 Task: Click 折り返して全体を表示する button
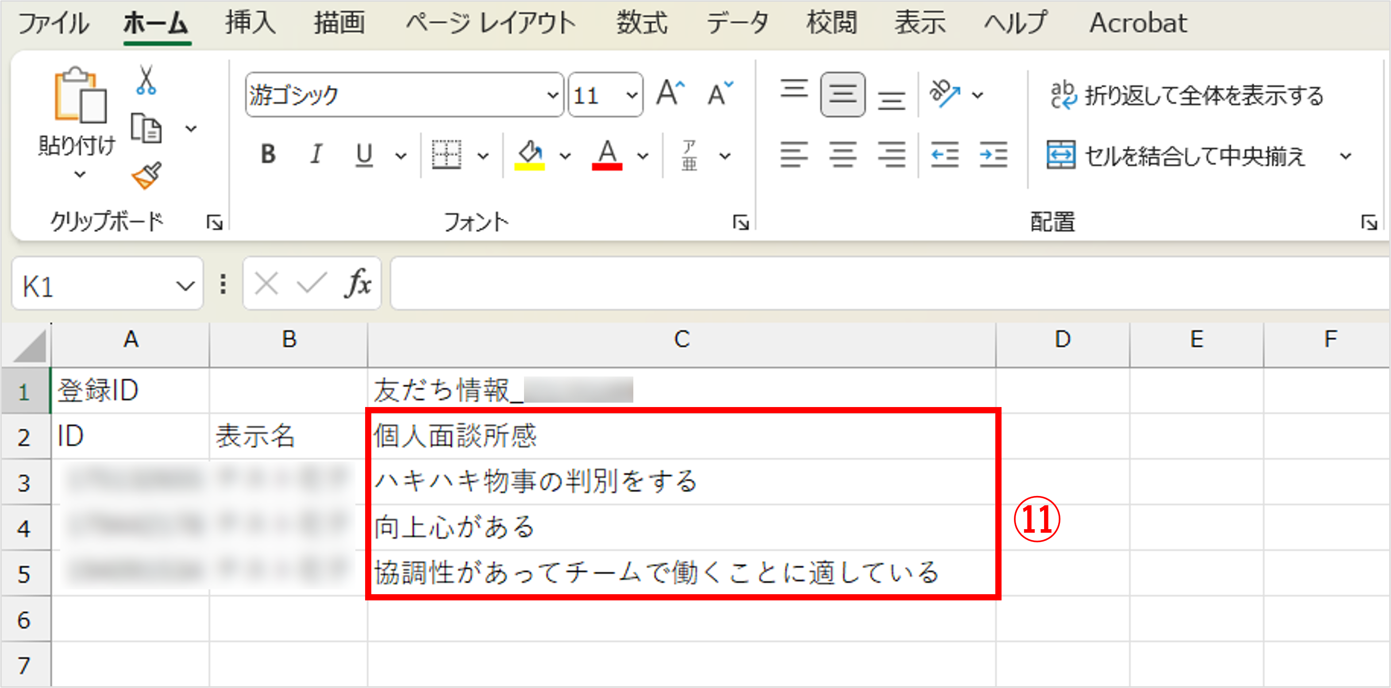[x=1187, y=96]
